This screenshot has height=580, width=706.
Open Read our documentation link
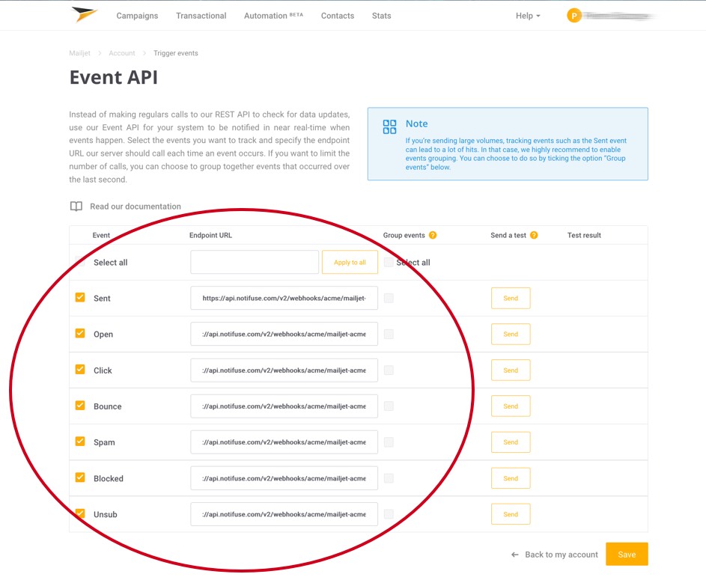click(136, 206)
